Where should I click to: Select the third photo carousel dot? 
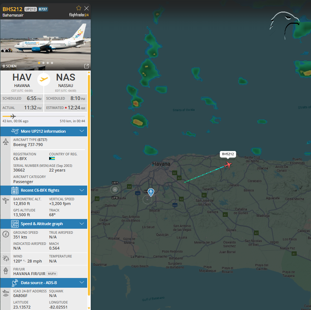click(x=48, y=63)
